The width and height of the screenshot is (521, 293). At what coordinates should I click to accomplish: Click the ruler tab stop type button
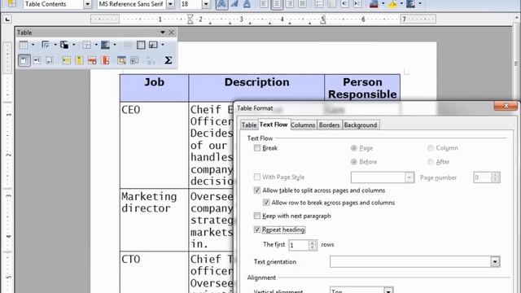[x=7, y=20]
